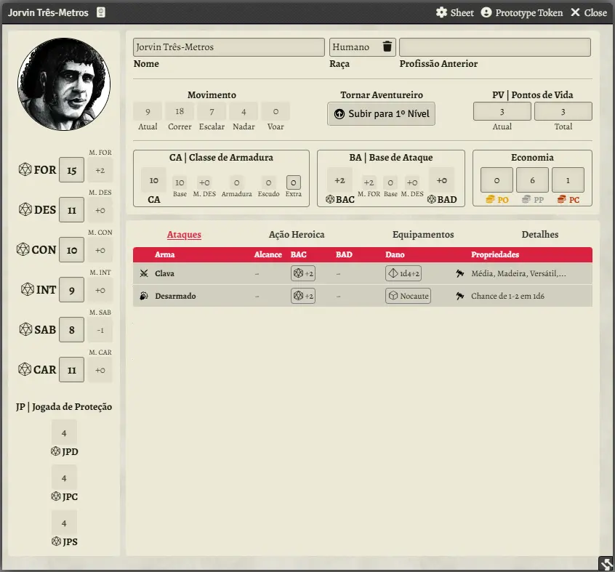
Task: Click Chance de 1-2 em 1d6 text
Action: point(507,296)
